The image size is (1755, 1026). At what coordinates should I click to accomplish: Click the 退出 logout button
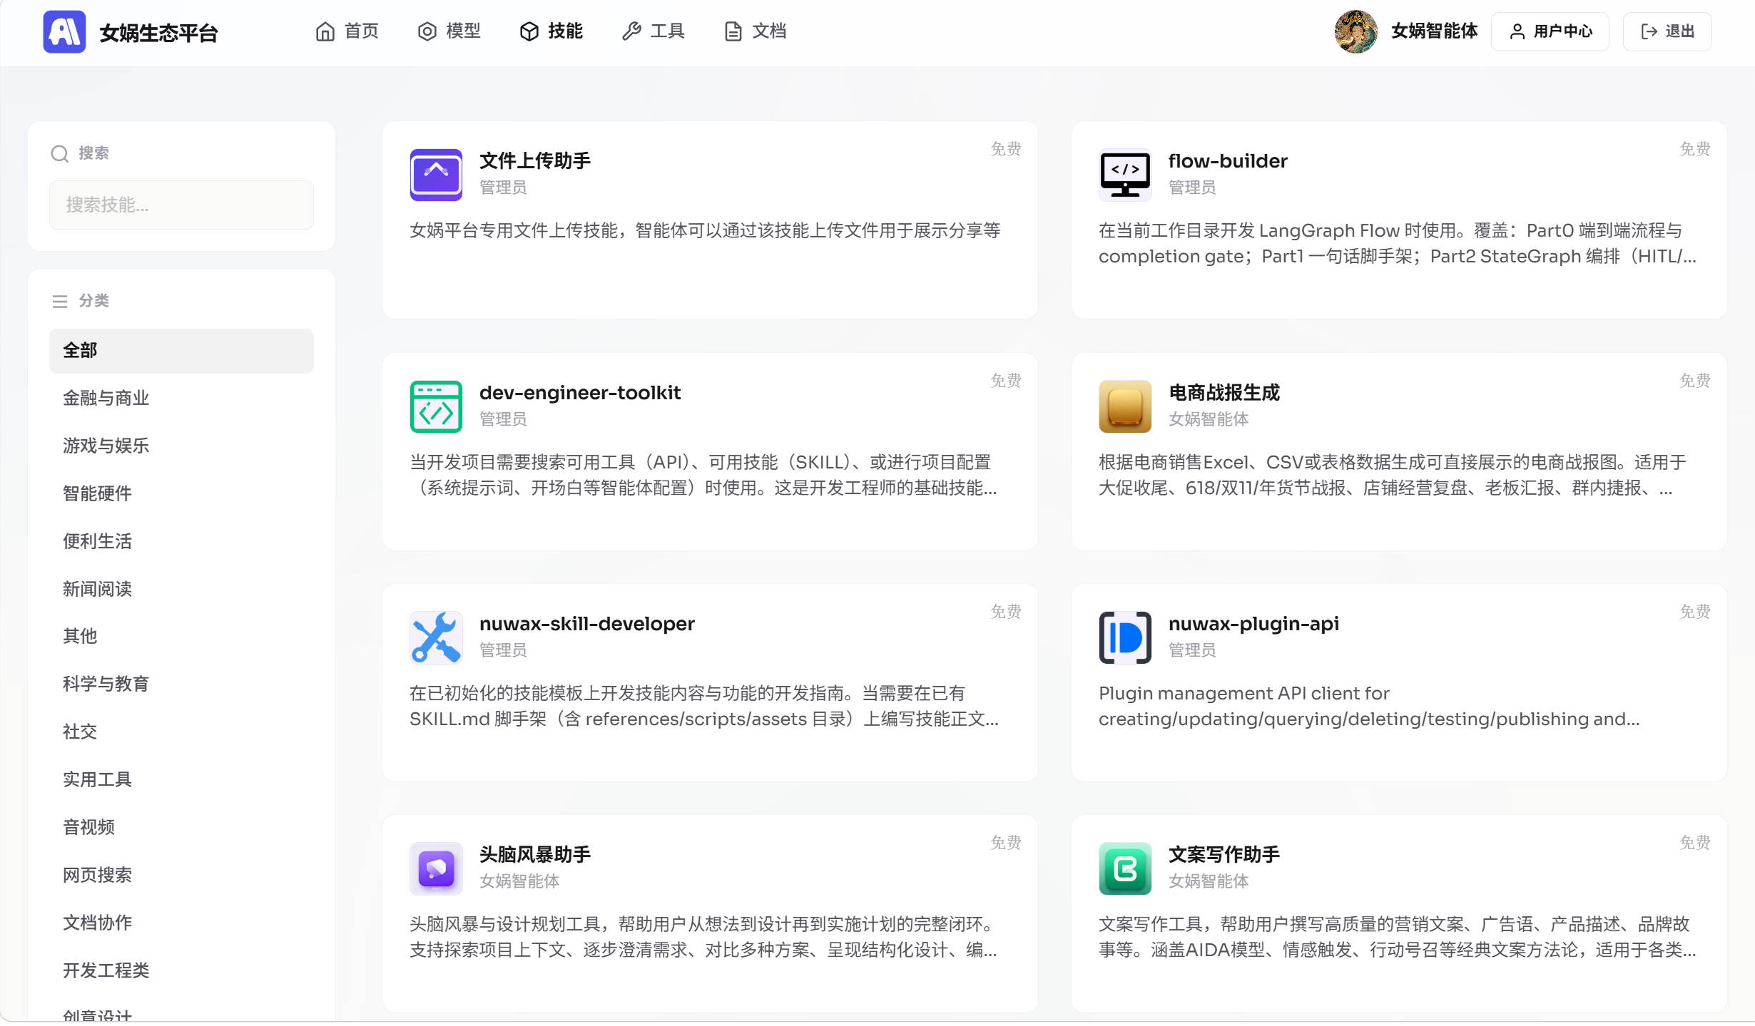pyautogui.click(x=1667, y=31)
